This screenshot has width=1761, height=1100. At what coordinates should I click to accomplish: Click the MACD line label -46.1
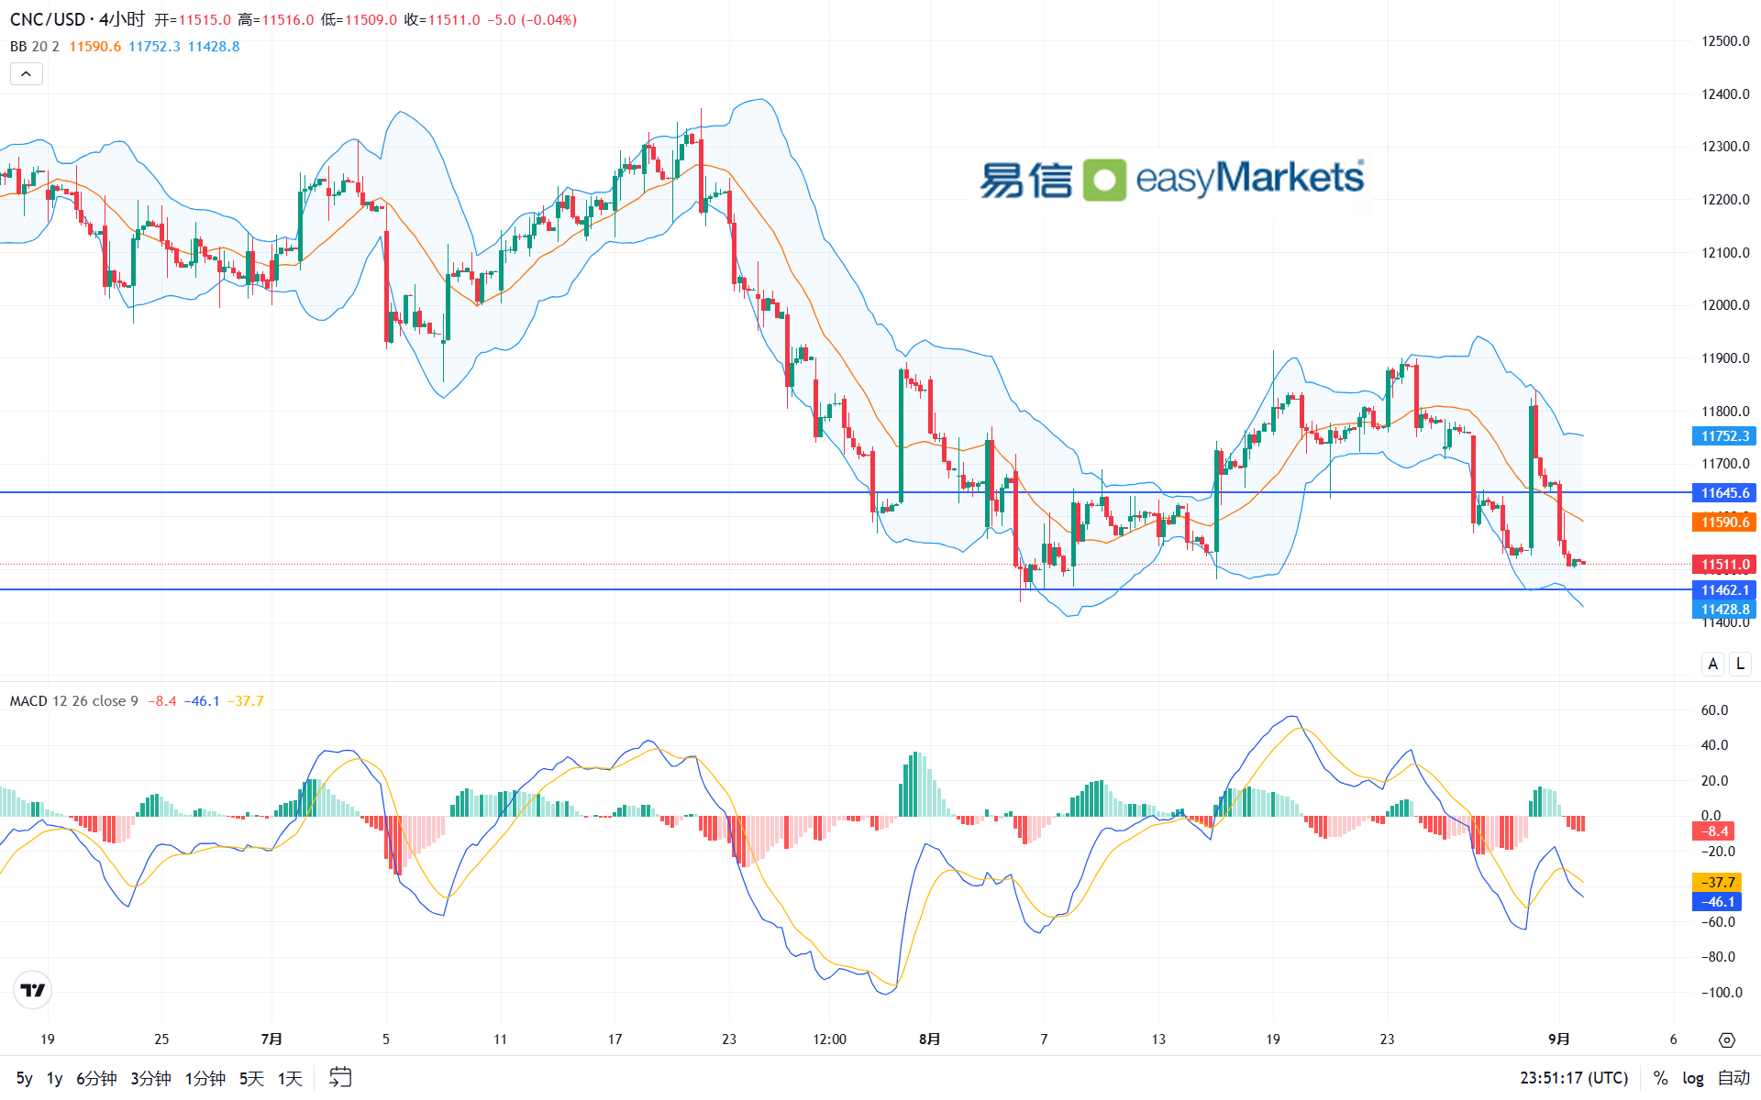pyautogui.click(x=1716, y=902)
